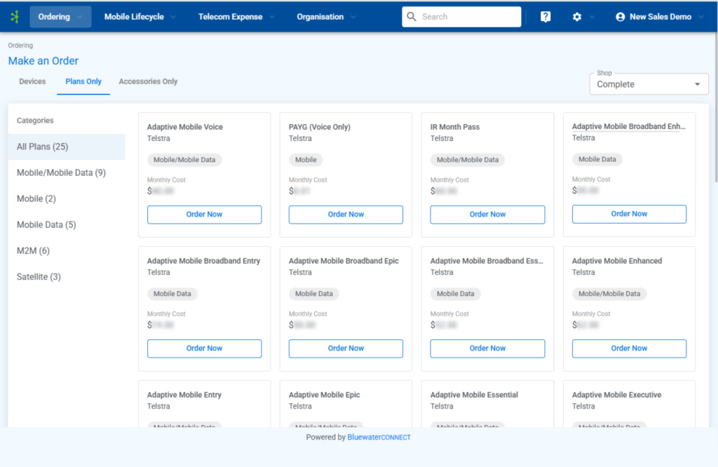Image resolution: width=718 pixels, height=467 pixels.
Task: Order Now for IR Month Pass
Action: click(487, 214)
